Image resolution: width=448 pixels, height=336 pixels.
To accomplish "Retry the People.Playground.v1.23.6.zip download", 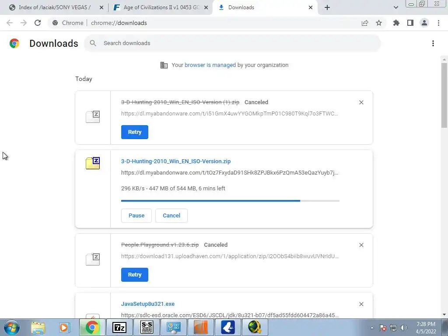I will point(135,275).
